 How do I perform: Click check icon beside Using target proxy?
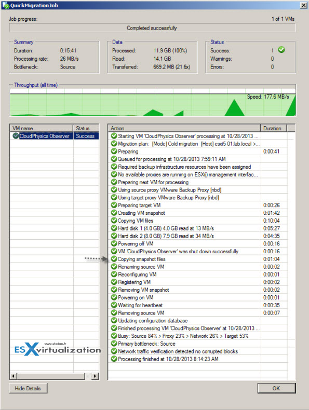(114, 197)
